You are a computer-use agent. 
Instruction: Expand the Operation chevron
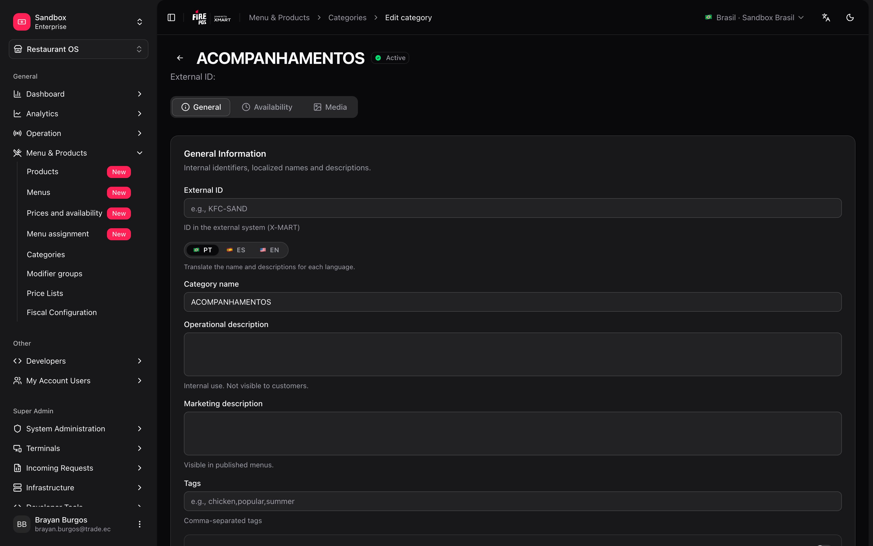click(x=140, y=133)
